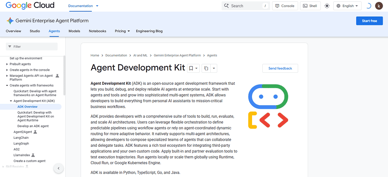Go to the Home breadcrumb
The image size is (388, 177).
coord(95,56)
